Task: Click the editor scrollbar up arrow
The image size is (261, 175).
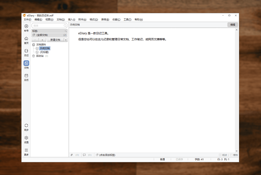Action: [x=236, y=30]
